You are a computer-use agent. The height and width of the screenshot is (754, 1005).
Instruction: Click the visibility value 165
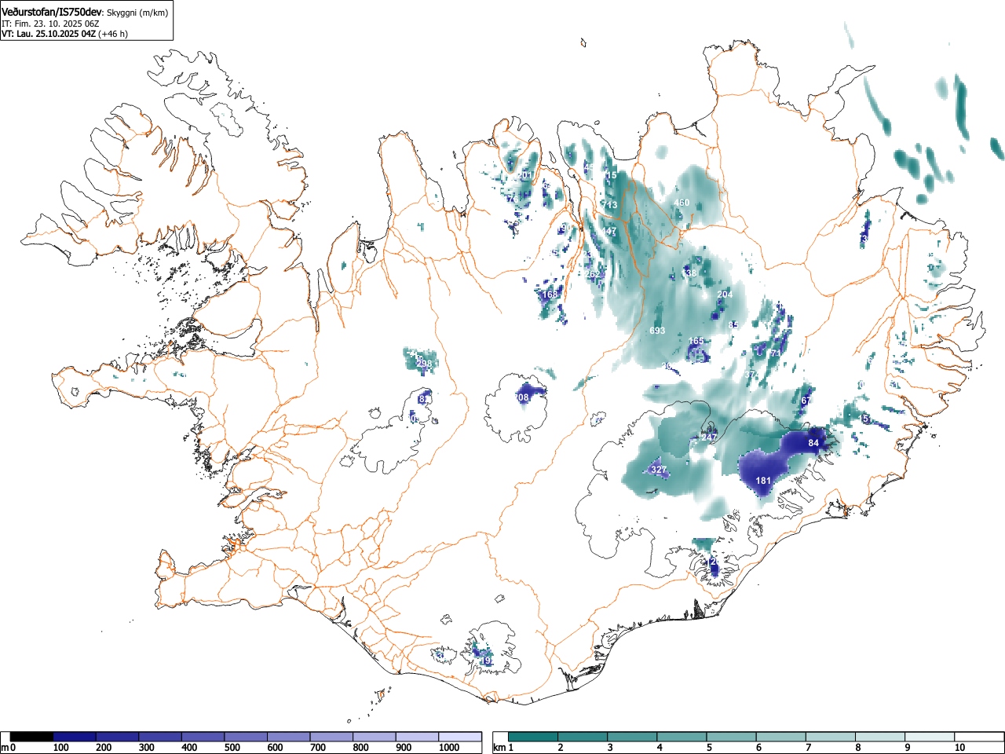696,341
